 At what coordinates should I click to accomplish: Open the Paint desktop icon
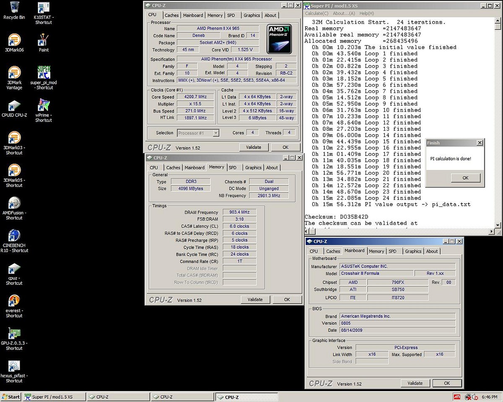(44, 40)
